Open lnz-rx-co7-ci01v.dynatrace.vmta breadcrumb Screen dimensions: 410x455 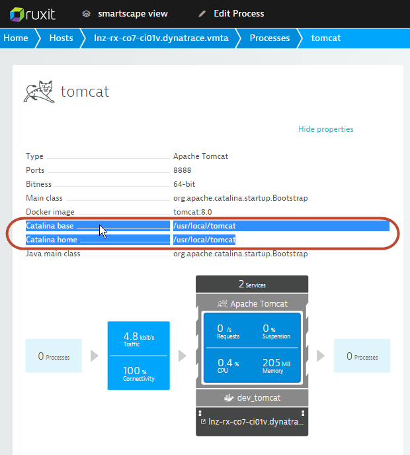[161, 38]
